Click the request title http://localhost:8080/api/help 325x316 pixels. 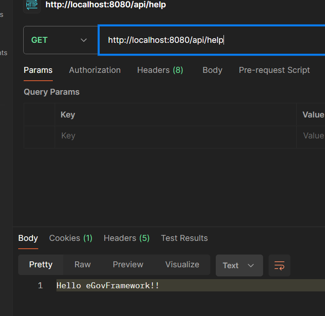[x=106, y=5]
